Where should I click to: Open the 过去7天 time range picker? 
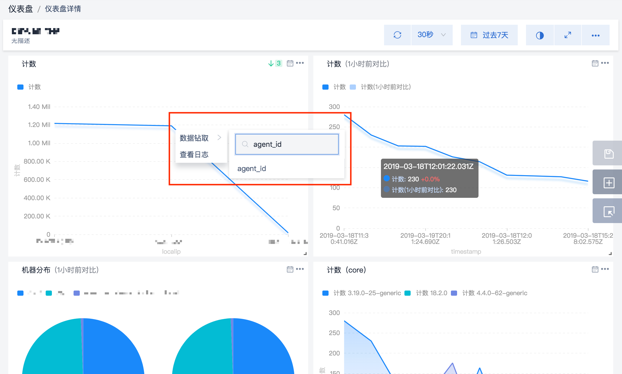489,35
